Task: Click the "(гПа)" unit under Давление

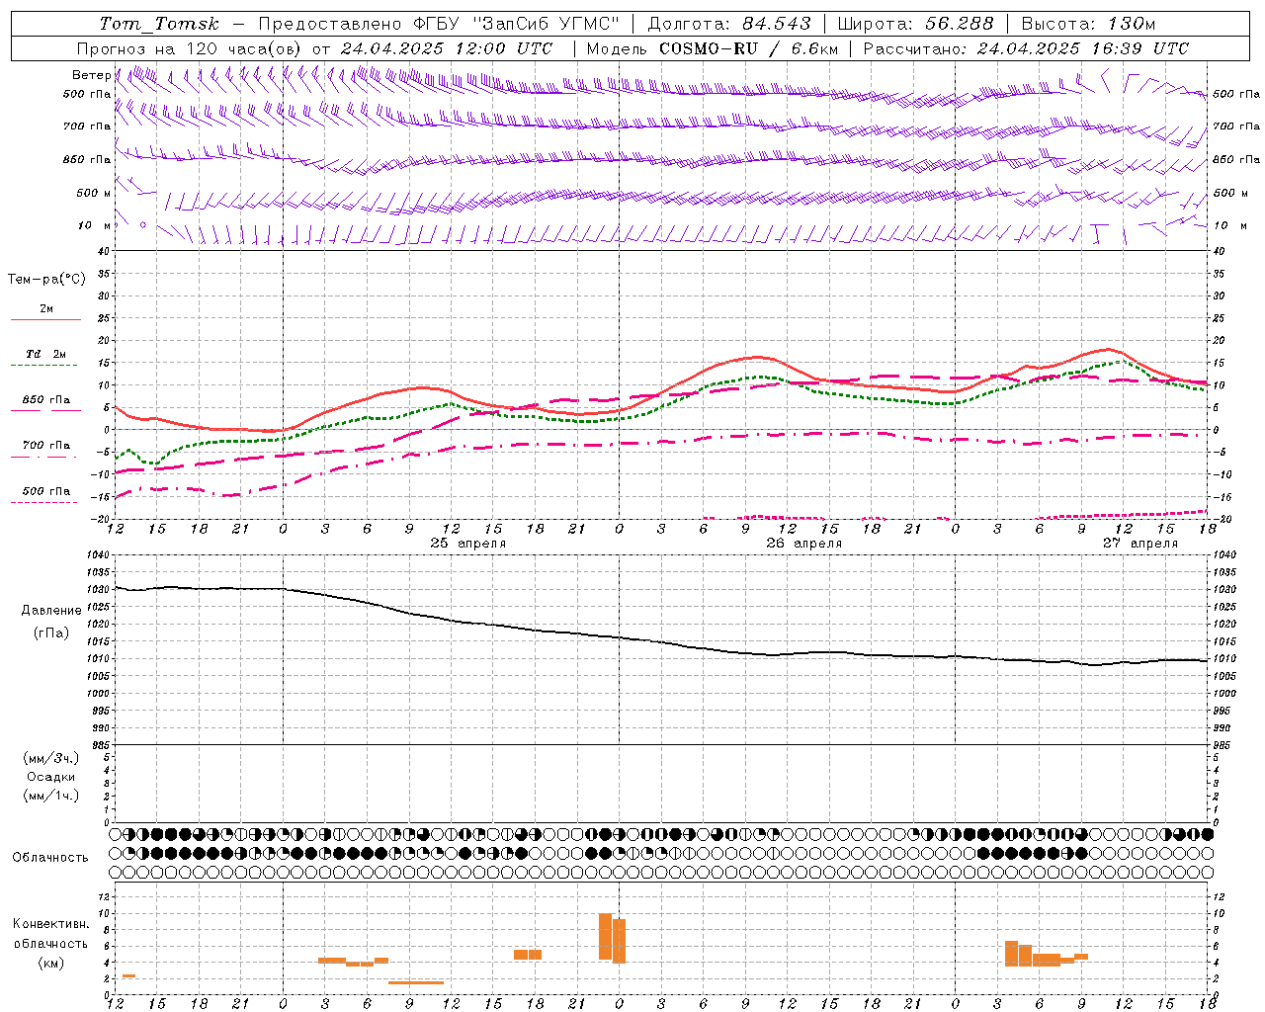Action: pos(50,633)
